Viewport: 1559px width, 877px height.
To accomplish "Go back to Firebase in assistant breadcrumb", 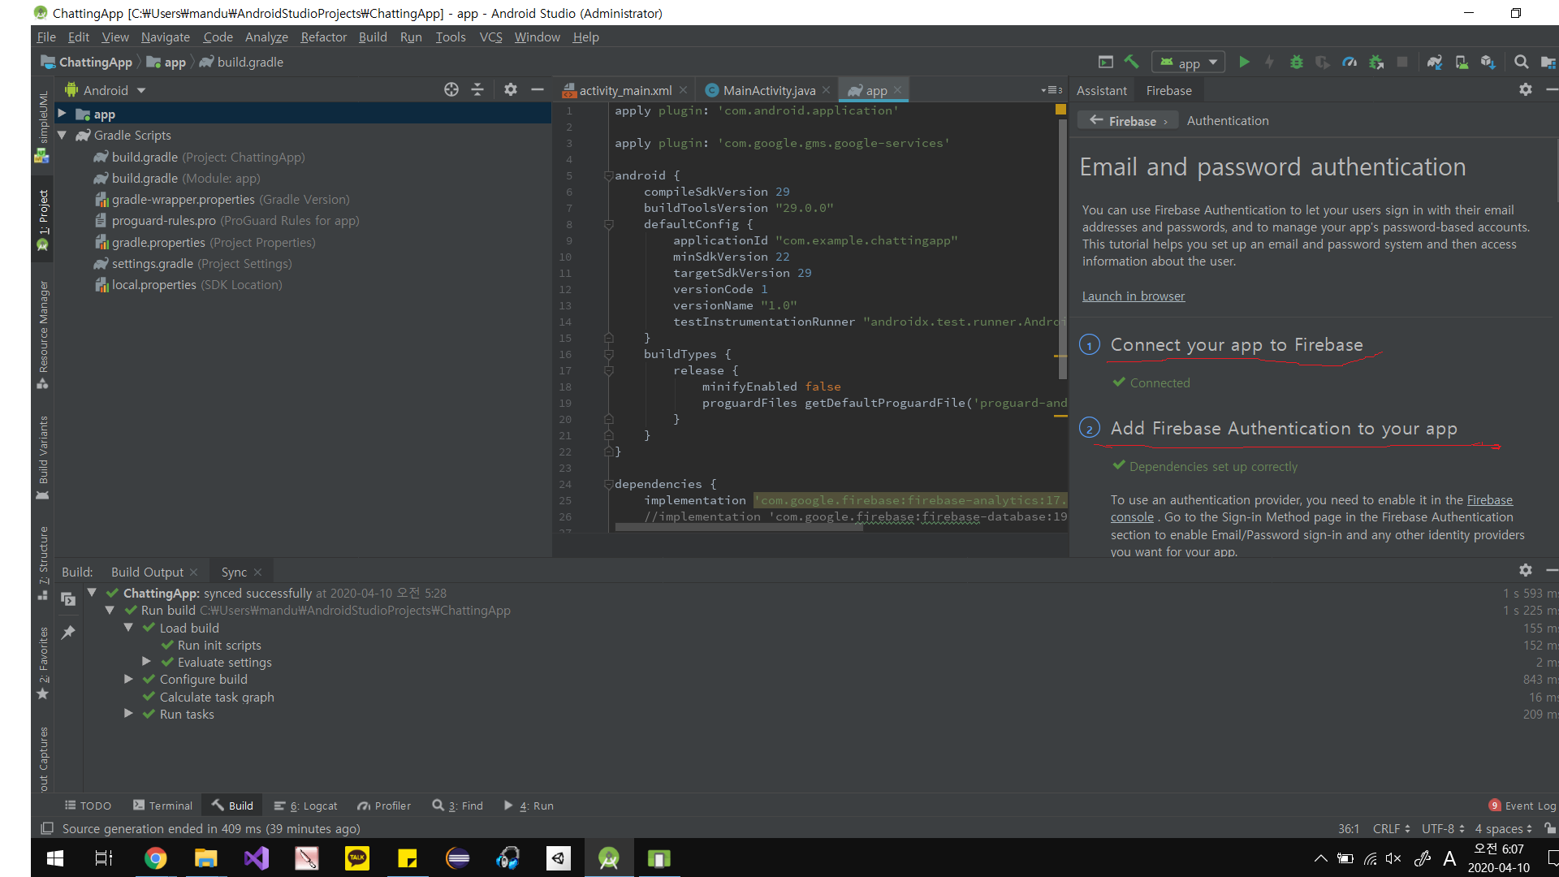I will coord(1128,120).
